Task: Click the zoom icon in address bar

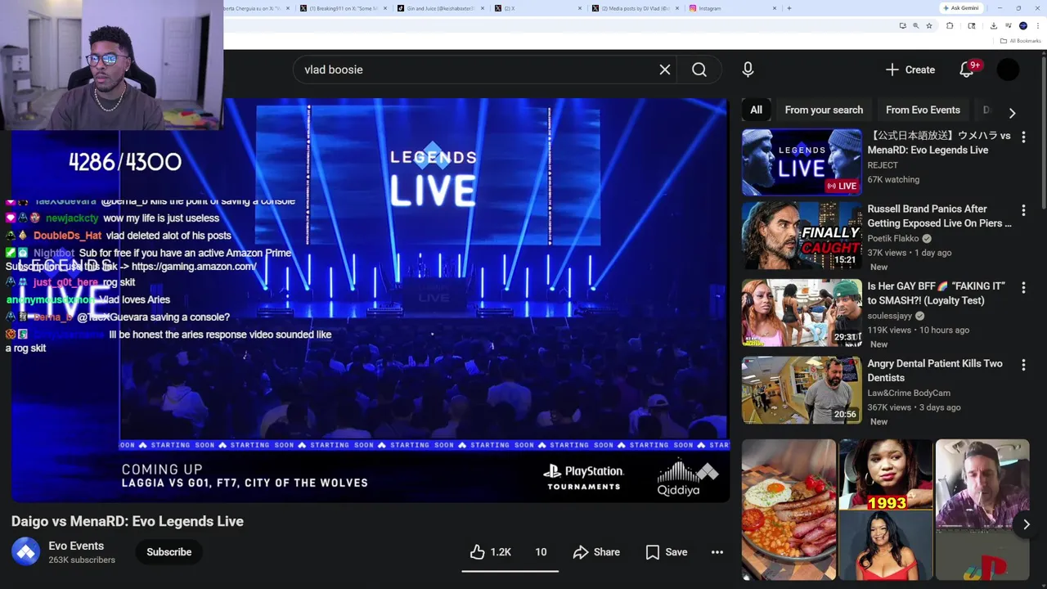Action: click(x=915, y=25)
